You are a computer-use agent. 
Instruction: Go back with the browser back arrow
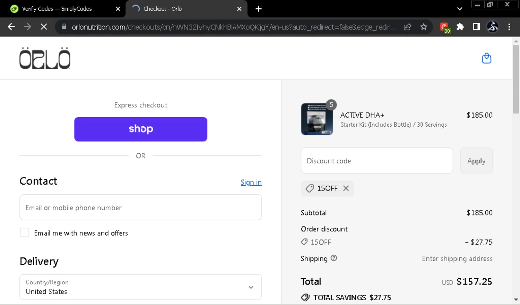click(x=11, y=27)
